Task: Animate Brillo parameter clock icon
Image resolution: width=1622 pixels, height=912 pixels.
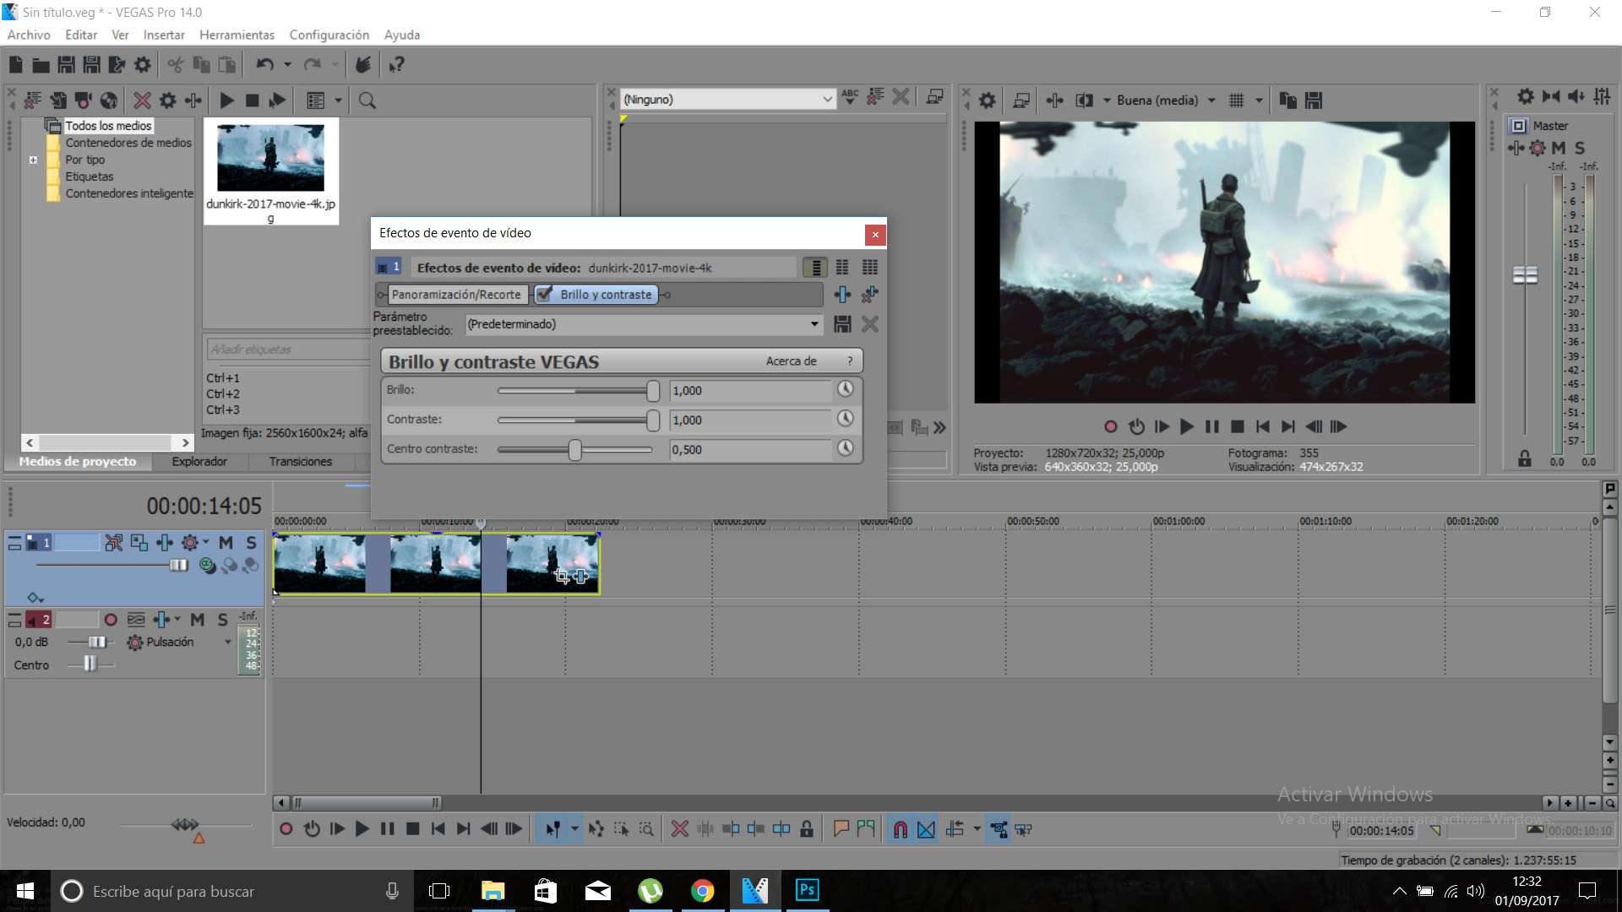Action: [845, 389]
